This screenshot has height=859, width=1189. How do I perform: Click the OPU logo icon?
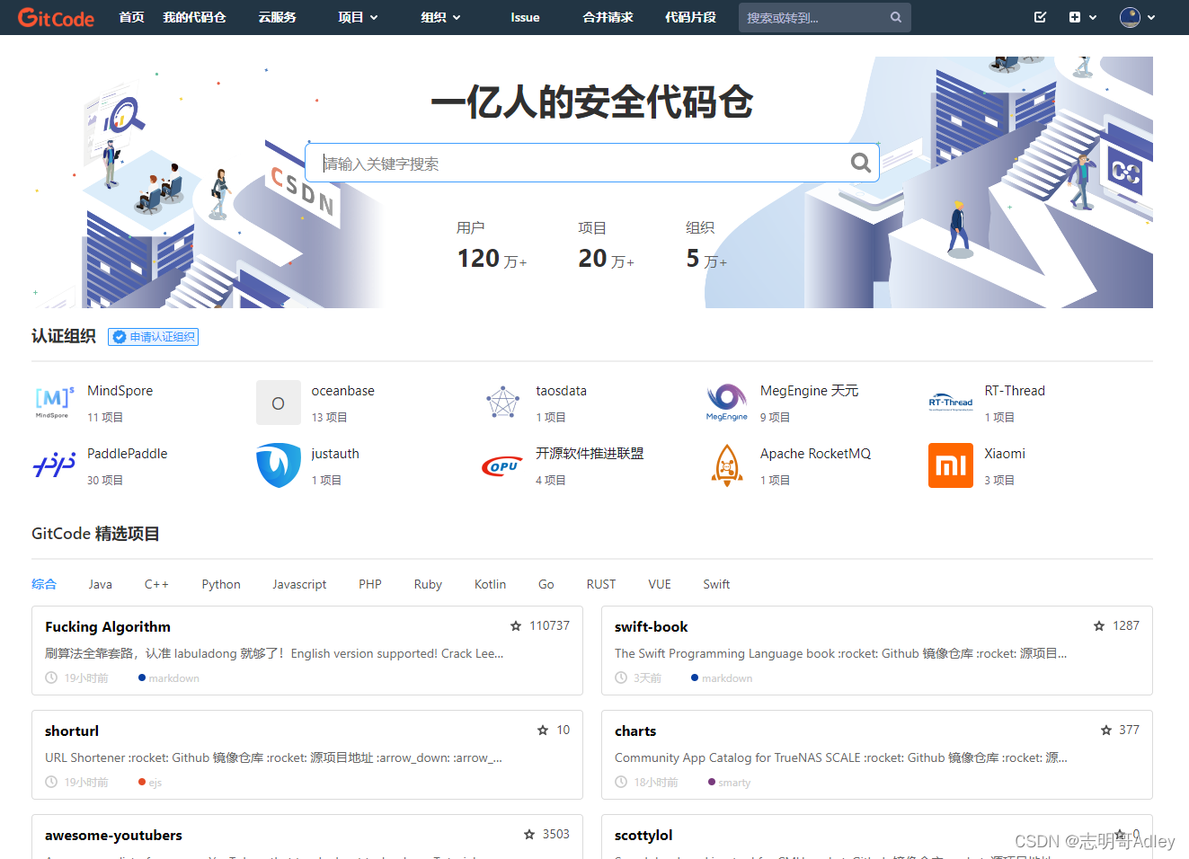point(502,465)
